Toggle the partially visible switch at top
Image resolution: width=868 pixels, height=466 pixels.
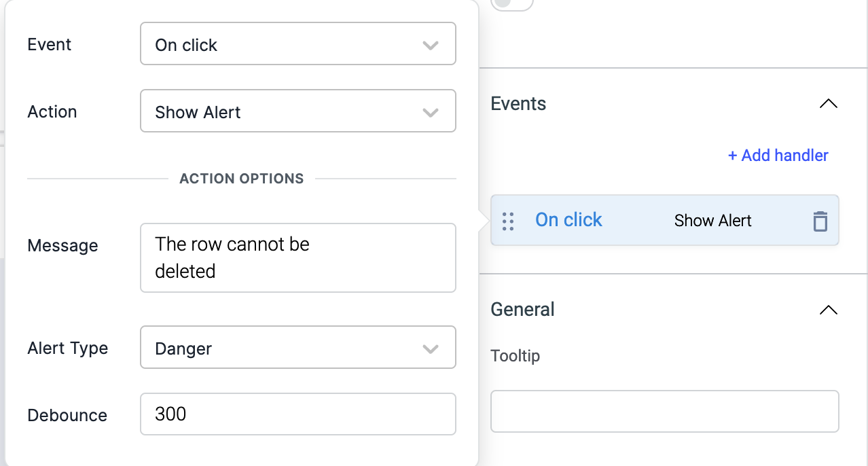coord(511,4)
